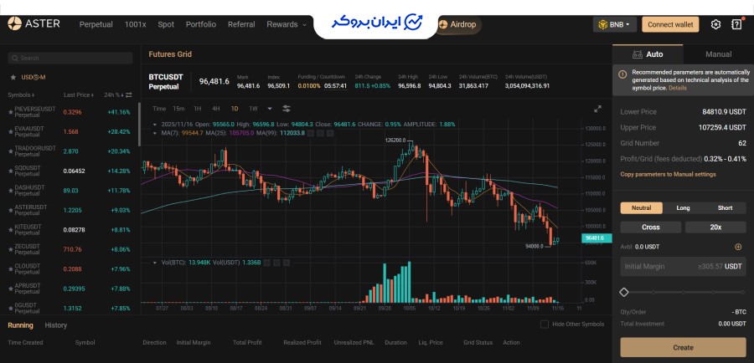754x363 pixels.
Task: Switch to the Manual tab
Action: pos(719,54)
